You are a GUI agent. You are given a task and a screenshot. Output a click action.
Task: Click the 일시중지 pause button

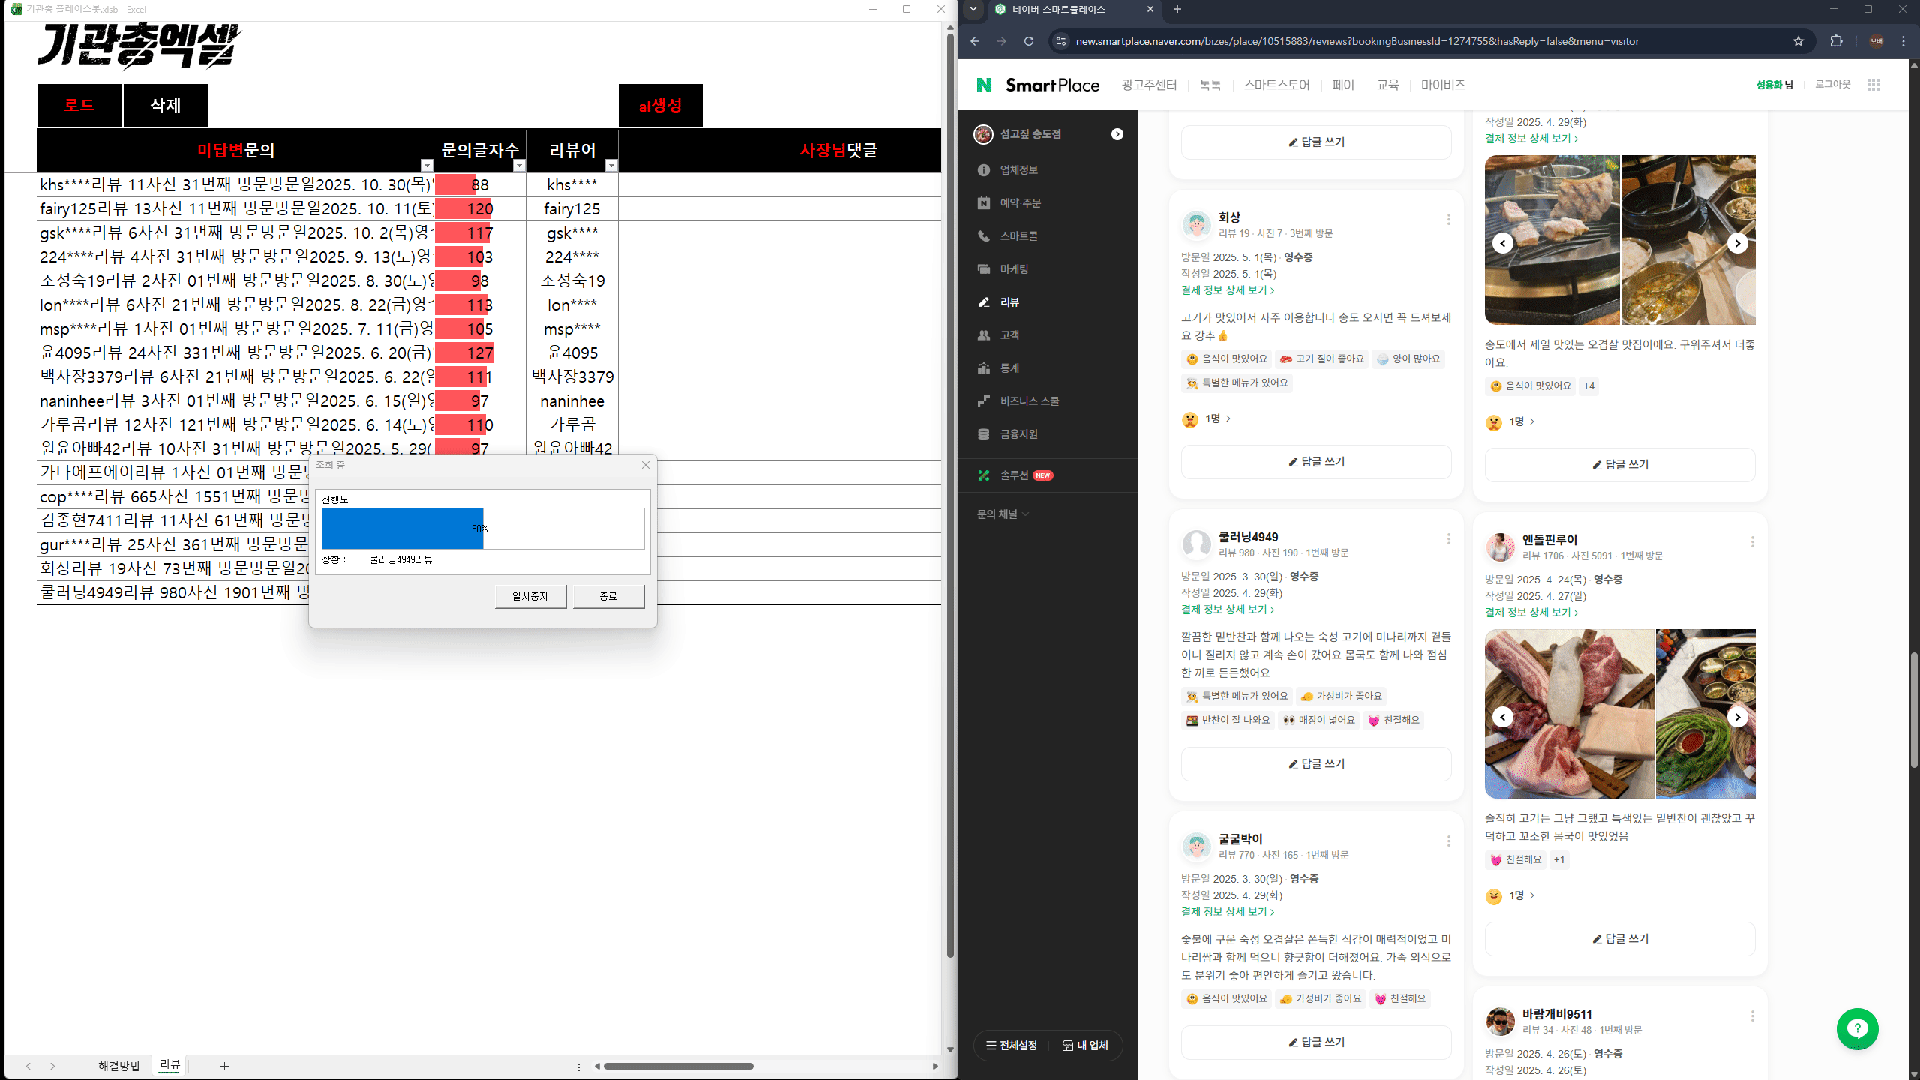coord(530,596)
